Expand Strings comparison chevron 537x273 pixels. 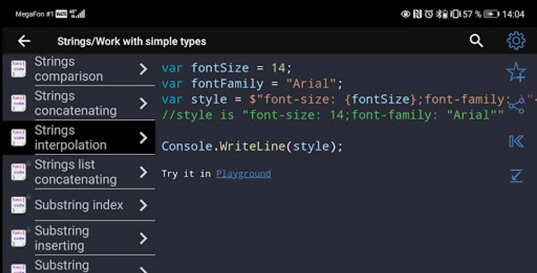coord(143,69)
